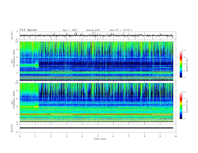Image resolution: width=198 pixels, height=153 pixels.
Task: Click the ch.1 "Frequency (kHz)" axis title
Action: click(14, 58)
